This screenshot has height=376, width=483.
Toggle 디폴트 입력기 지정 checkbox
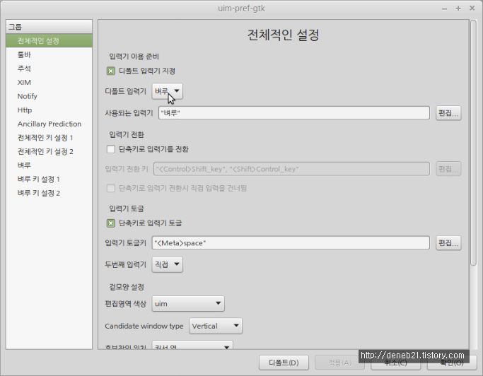coord(110,71)
